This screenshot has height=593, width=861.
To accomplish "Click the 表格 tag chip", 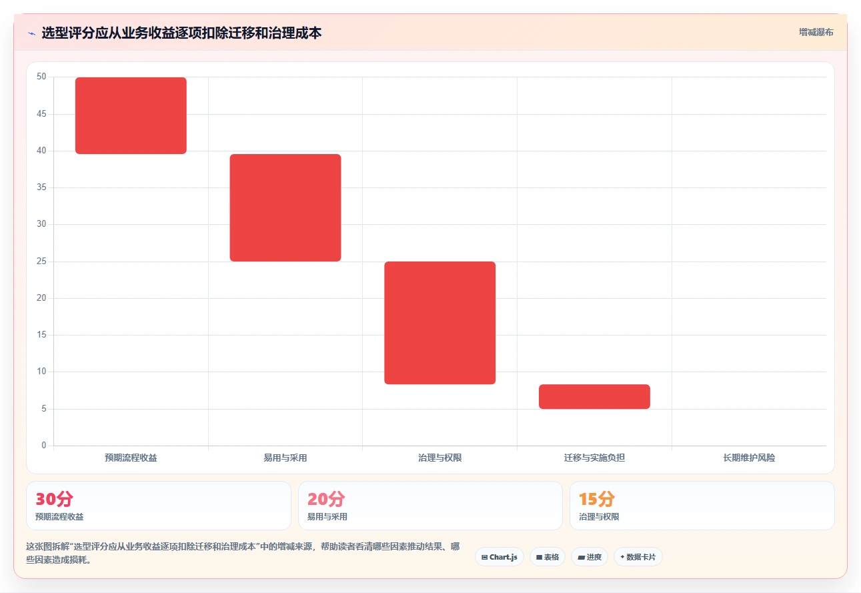I will [548, 557].
